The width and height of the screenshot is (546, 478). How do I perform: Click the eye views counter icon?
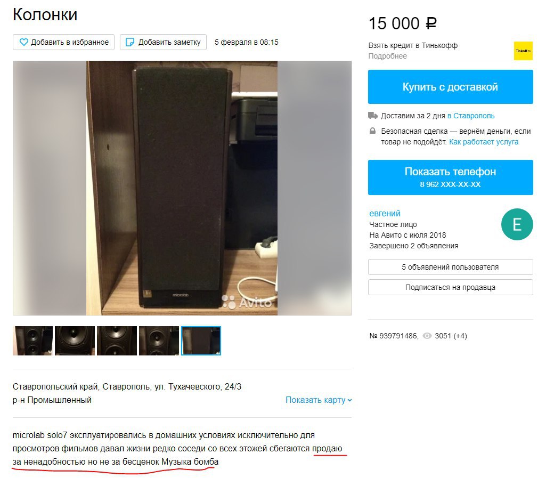point(427,336)
